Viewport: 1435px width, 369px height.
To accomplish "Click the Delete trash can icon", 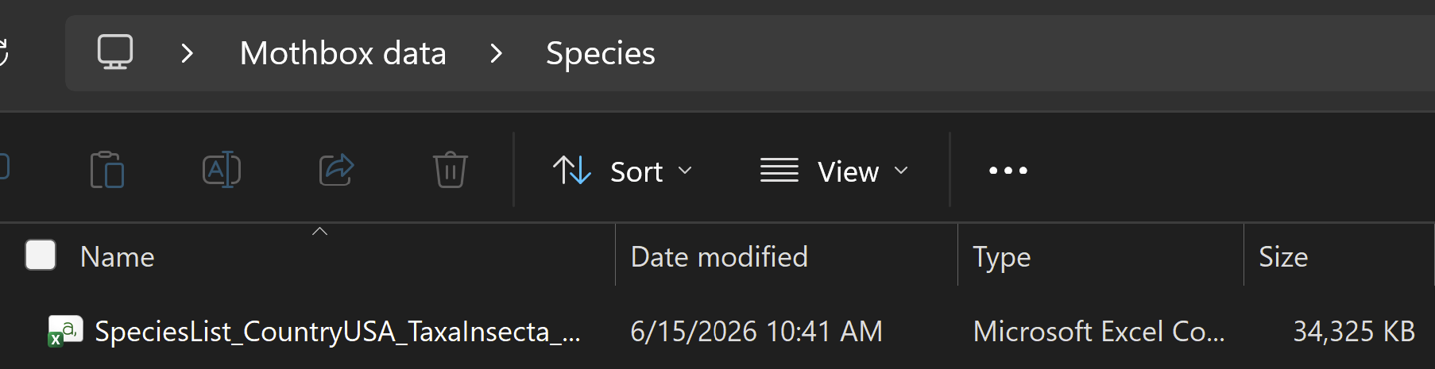I will (x=450, y=169).
